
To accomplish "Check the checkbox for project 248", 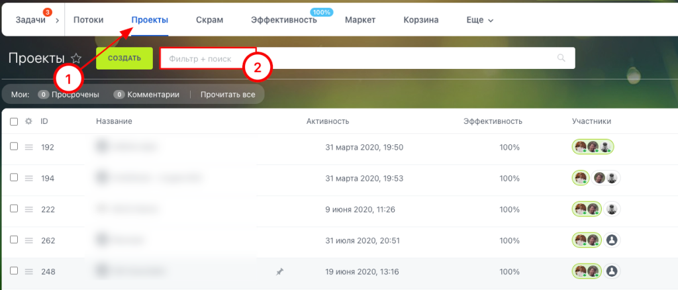I will point(14,271).
